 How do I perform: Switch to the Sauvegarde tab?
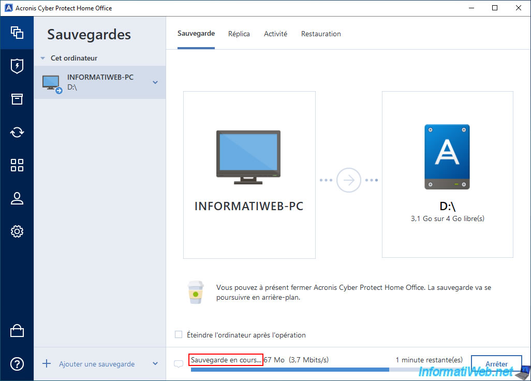[196, 34]
